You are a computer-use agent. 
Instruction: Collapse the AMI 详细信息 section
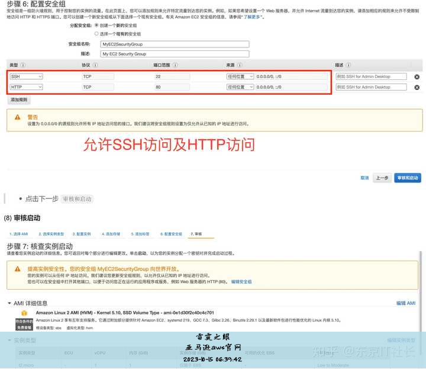[x=9, y=303]
